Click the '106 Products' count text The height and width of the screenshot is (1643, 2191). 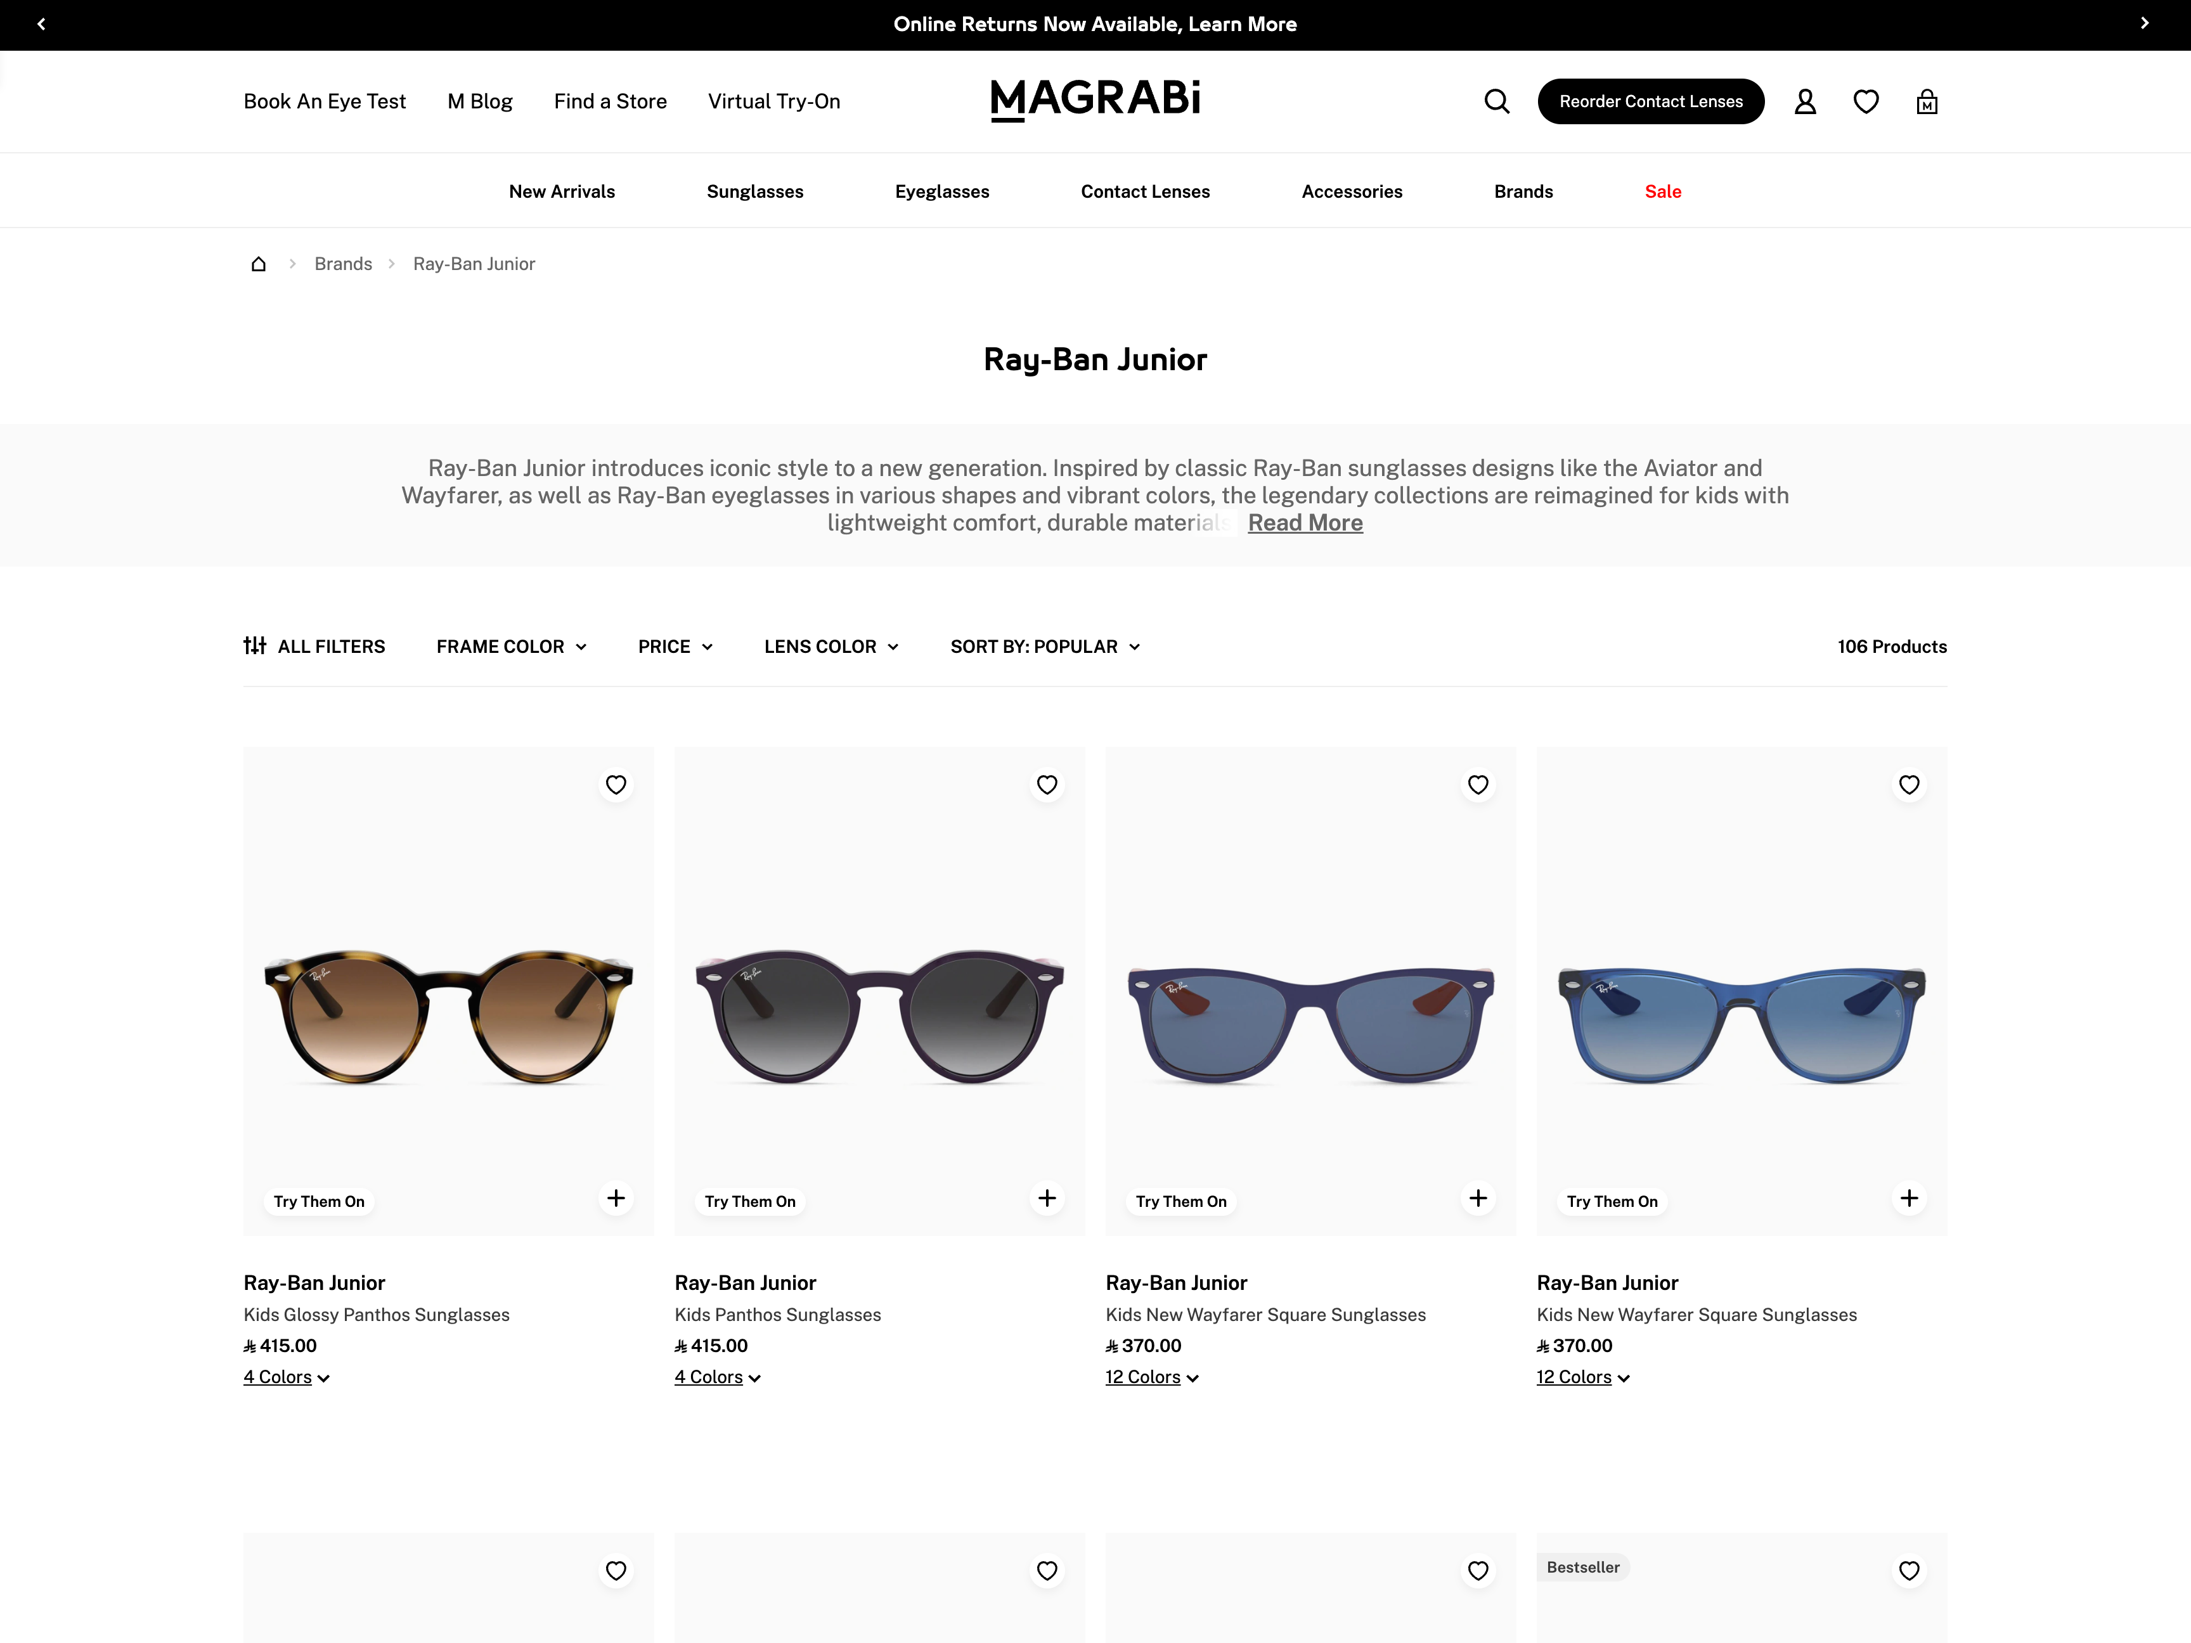tap(1892, 647)
